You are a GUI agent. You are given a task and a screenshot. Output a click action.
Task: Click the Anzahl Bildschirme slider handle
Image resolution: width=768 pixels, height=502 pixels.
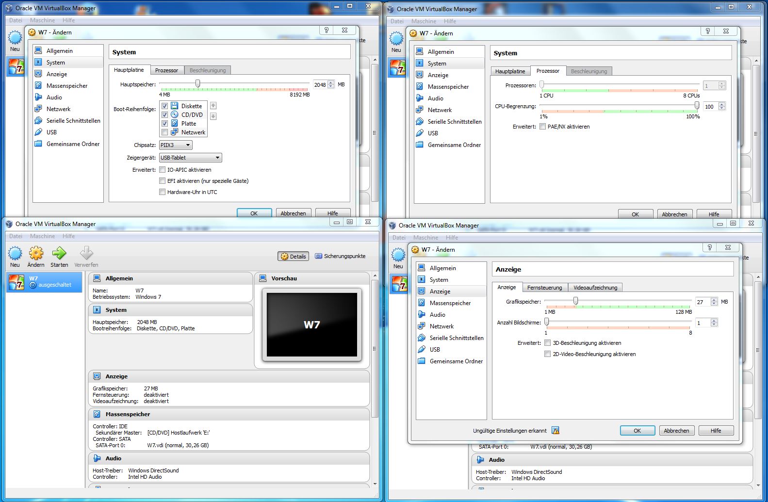(547, 322)
